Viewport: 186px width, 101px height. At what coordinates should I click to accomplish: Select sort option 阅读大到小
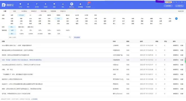tap(30, 27)
